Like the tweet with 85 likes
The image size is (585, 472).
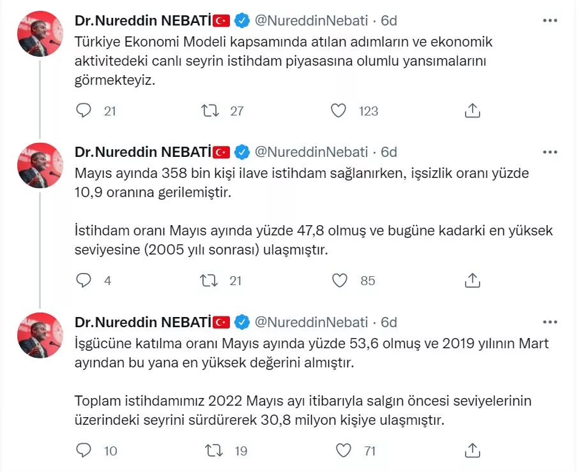340,280
